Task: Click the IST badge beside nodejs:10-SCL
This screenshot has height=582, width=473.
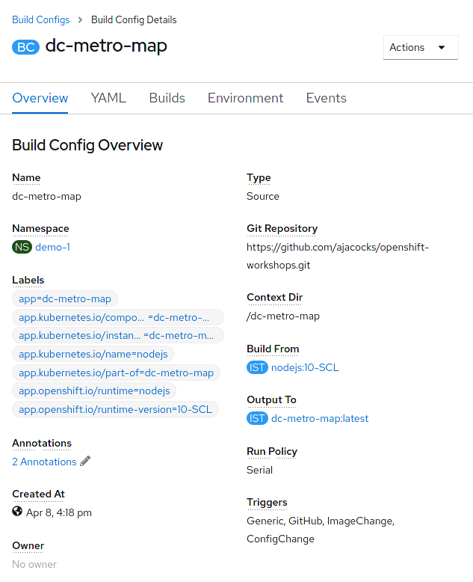Action: pyautogui.click(x=257, y=367)
